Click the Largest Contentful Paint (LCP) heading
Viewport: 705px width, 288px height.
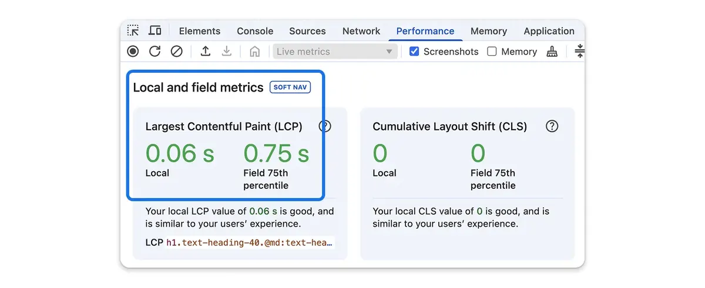click(224, 126)
